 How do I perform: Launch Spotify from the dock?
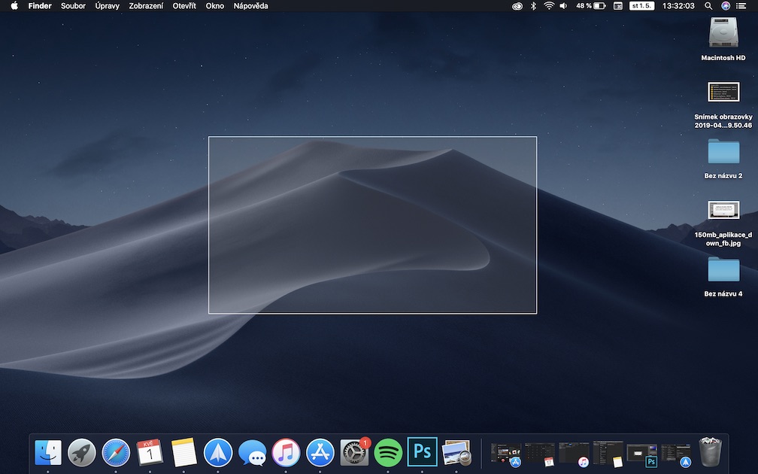(388, 452)
